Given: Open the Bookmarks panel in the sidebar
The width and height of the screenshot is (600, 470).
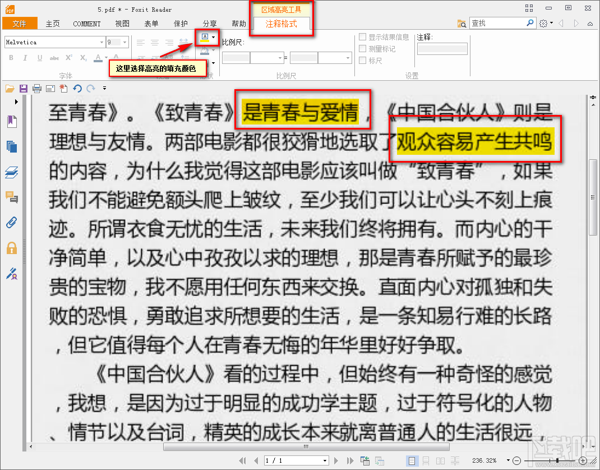Looking at the screenshot, I should coord(11,121).
